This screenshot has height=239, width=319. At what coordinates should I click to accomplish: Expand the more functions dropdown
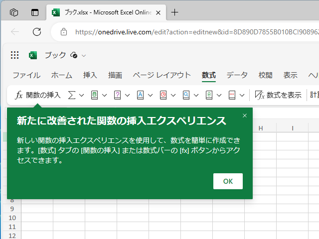(242, 95)
